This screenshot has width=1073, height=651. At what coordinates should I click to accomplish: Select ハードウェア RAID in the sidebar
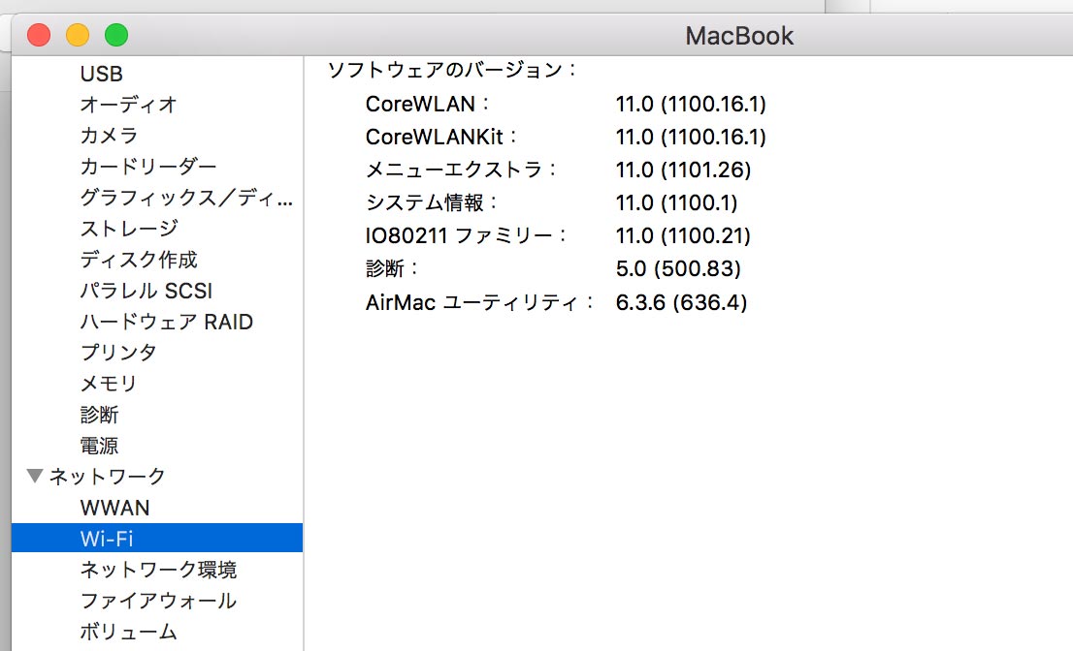pos(166,322)
